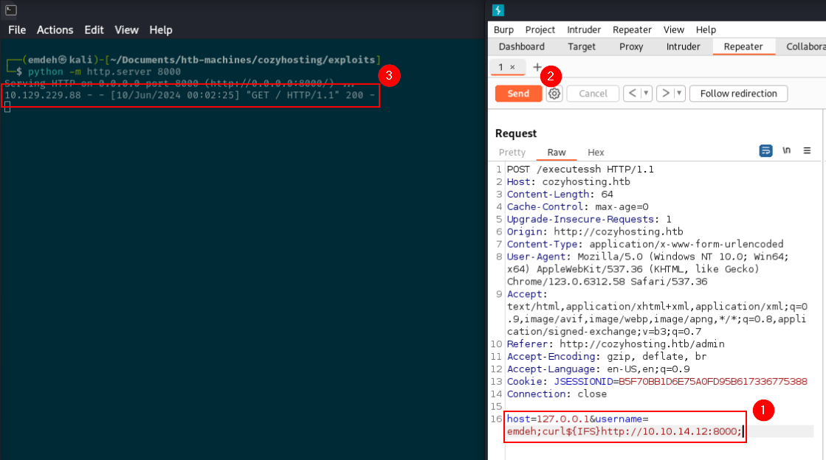Open the terminal Help menu
The image size is (826, 460).
click(161, 30)
